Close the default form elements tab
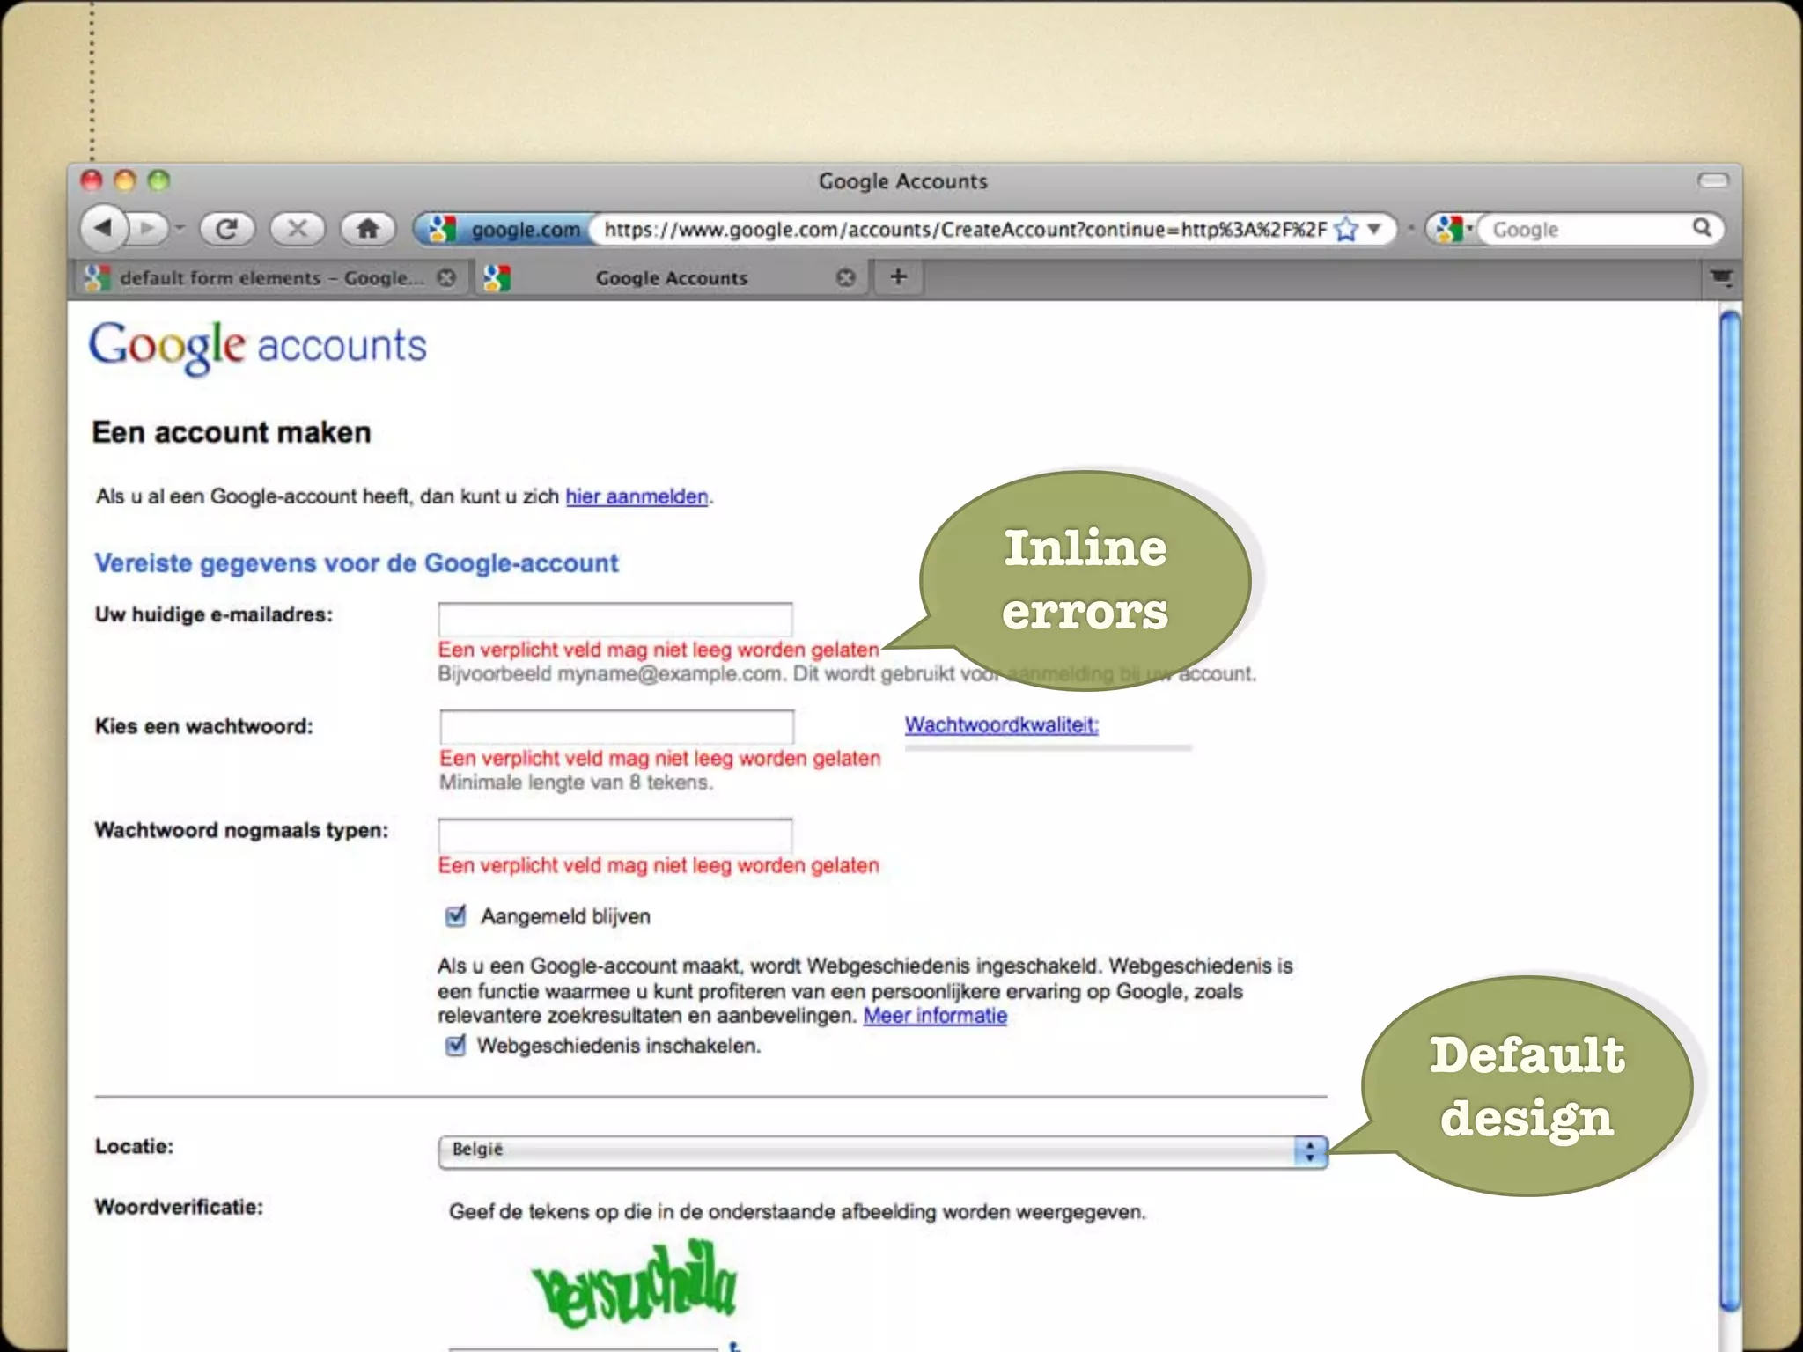Viewport: 1803px width, 1352px height. pos(447,278)
